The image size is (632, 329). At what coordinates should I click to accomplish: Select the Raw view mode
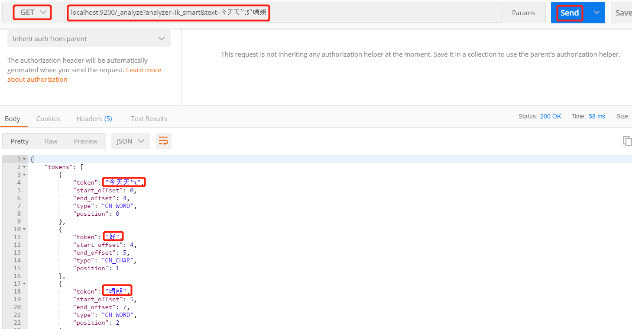point(51,141)
